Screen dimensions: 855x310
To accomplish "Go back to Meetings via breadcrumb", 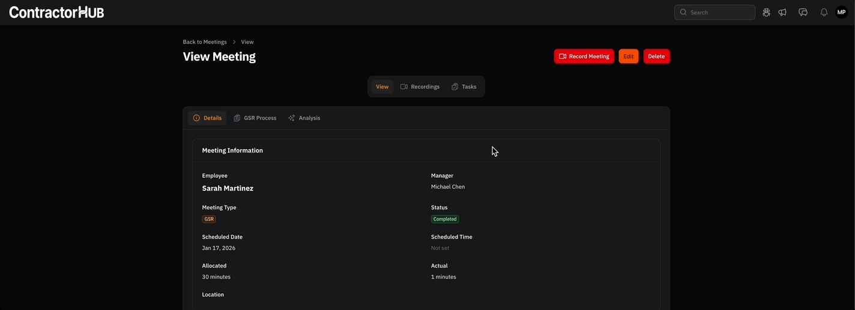I will pos(205,42).
